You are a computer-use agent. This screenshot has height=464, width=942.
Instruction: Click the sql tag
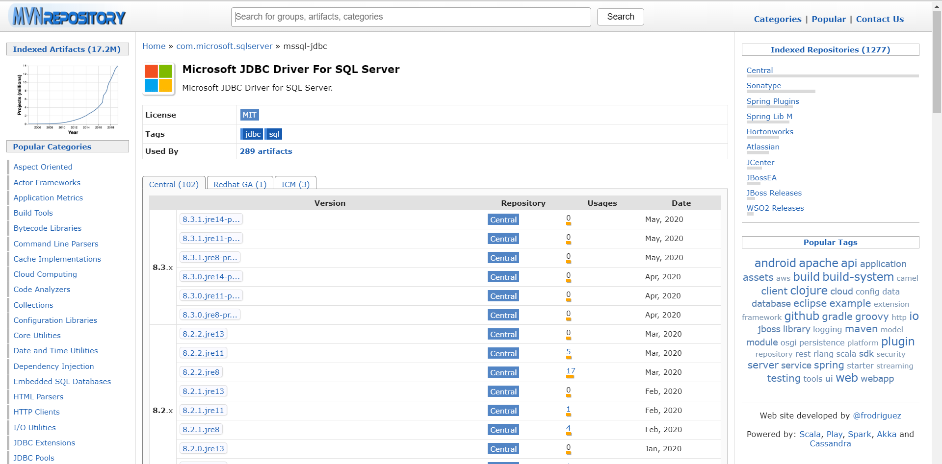pyautogui.click(x=274, y=134)
